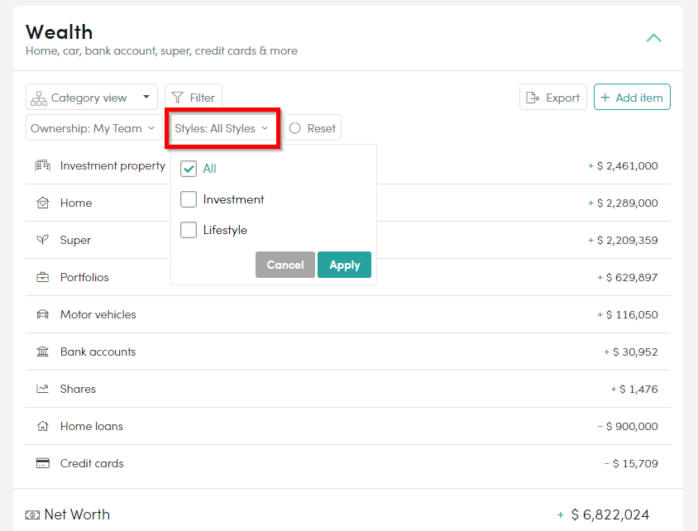698x531 pixels.
Task: Click the Super sprout icon
Action: coord(43,241)
